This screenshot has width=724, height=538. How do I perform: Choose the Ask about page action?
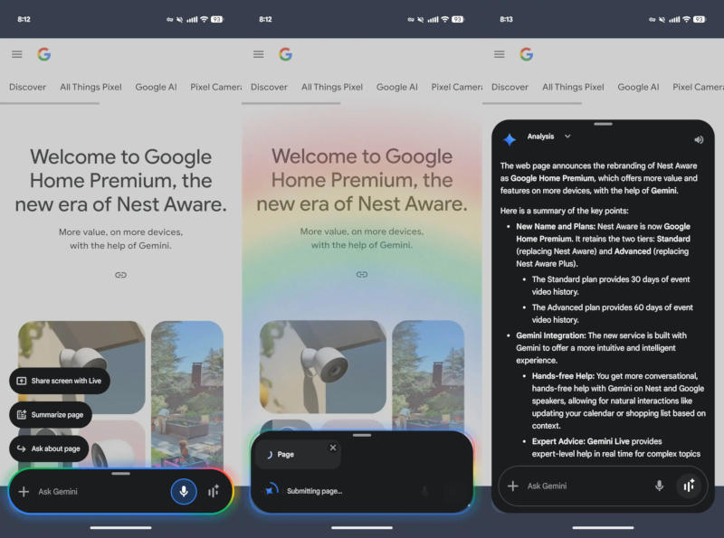[x=50, y=448]
